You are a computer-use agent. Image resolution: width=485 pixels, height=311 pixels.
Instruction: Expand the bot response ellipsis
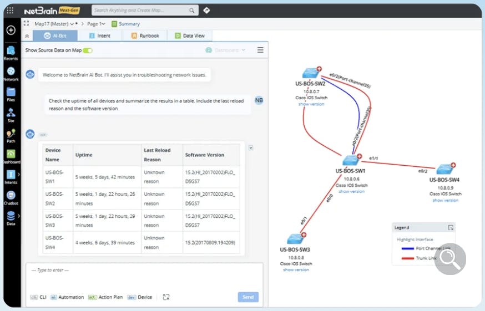[43, 135]
